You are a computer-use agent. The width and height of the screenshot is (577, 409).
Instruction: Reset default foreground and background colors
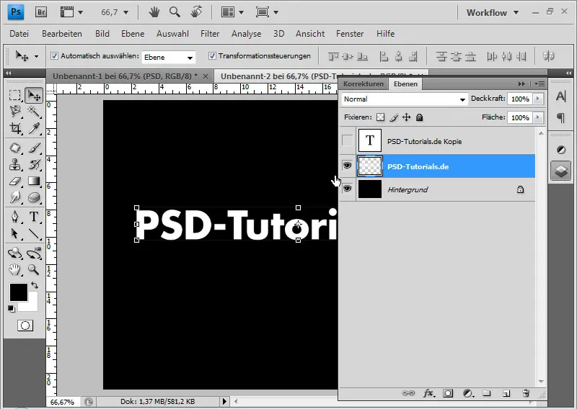tap(12, 309)
